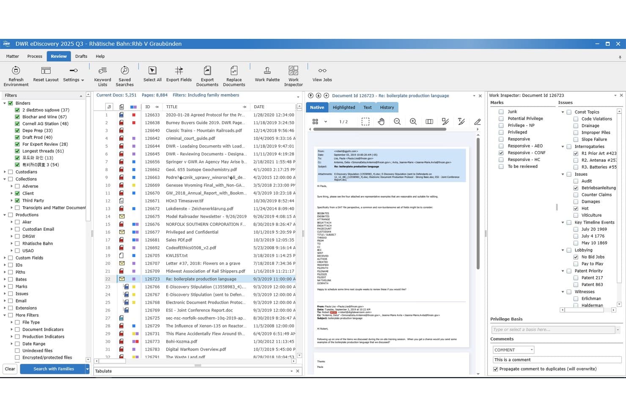Open the Process menu tab
The width and height of the screenshot is (626, 417).
click(x=35, y=56)
